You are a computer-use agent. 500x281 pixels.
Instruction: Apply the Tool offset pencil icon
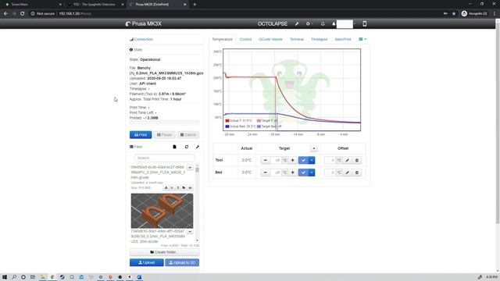[347, 160]
